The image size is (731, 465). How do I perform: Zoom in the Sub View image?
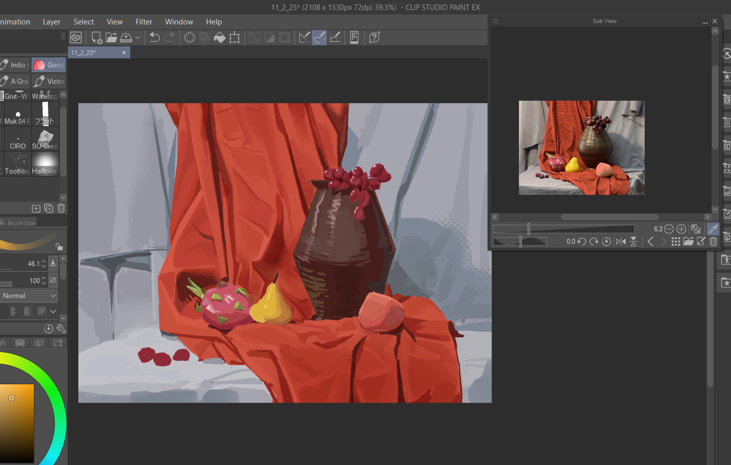[681, 229]
